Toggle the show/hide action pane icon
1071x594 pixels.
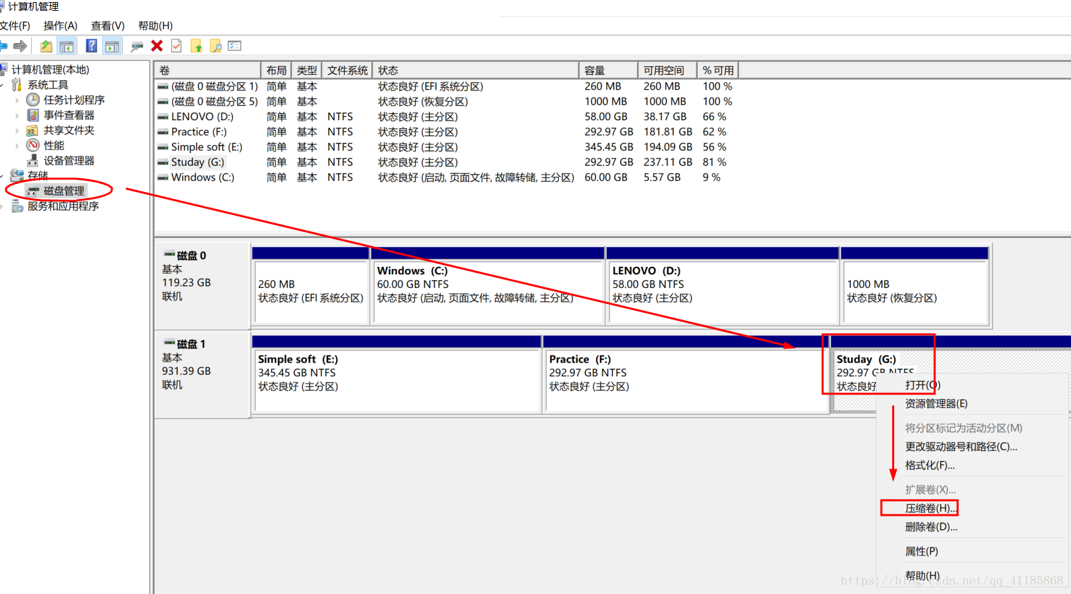pyautogui.click(x=112, y=46)
